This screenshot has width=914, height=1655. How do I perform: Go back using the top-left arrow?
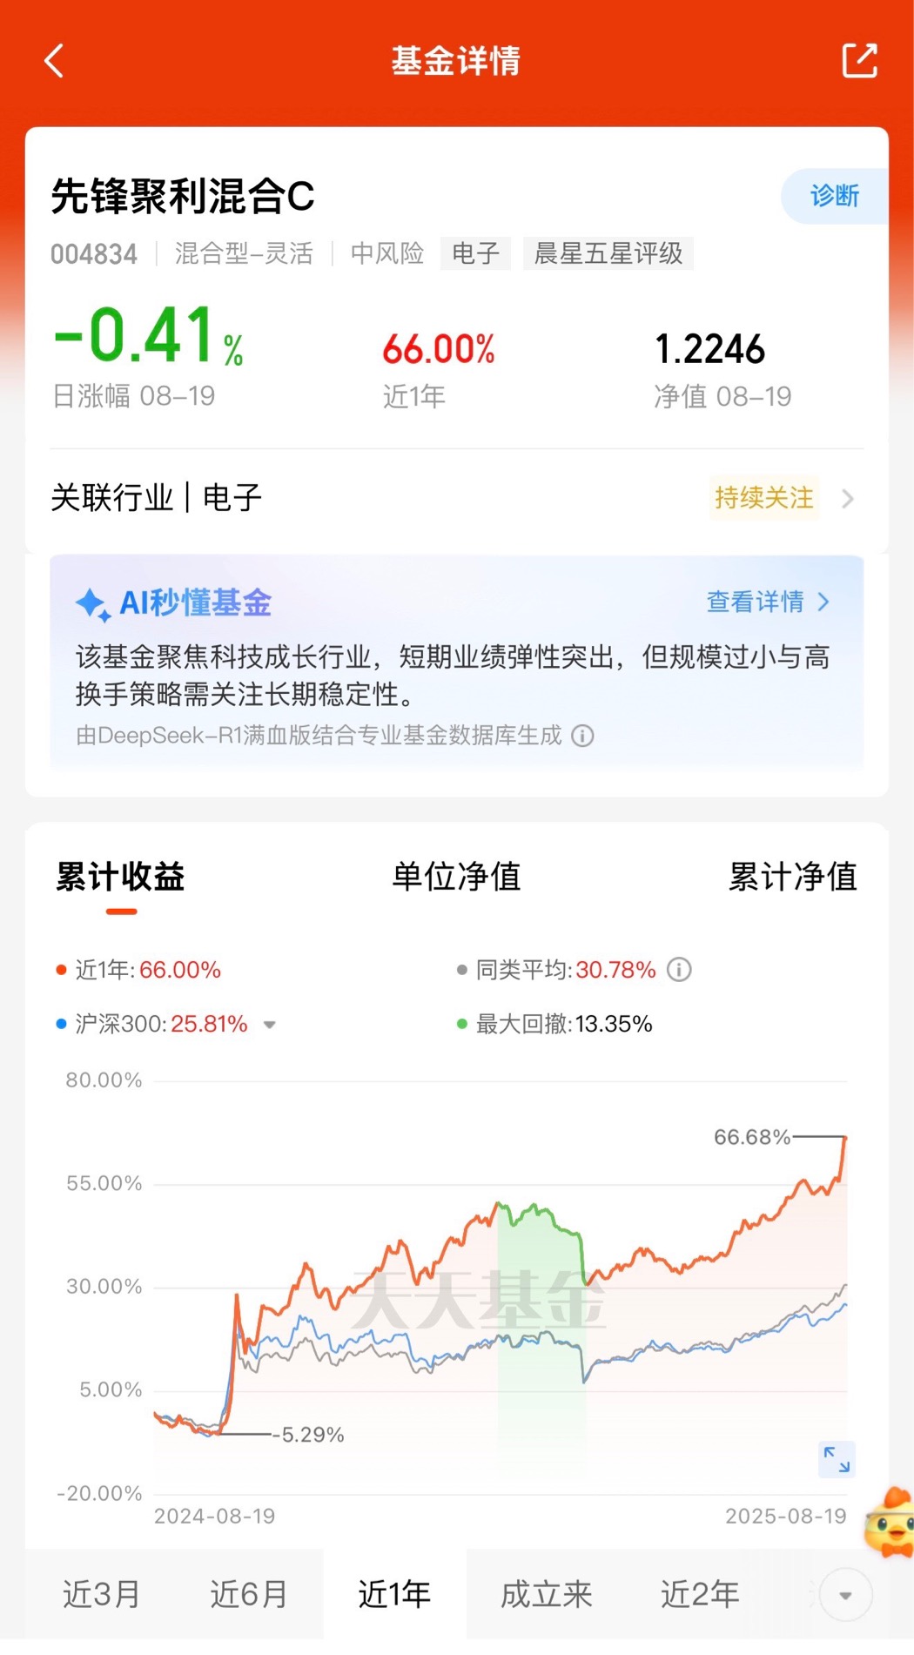coord(54,61)
